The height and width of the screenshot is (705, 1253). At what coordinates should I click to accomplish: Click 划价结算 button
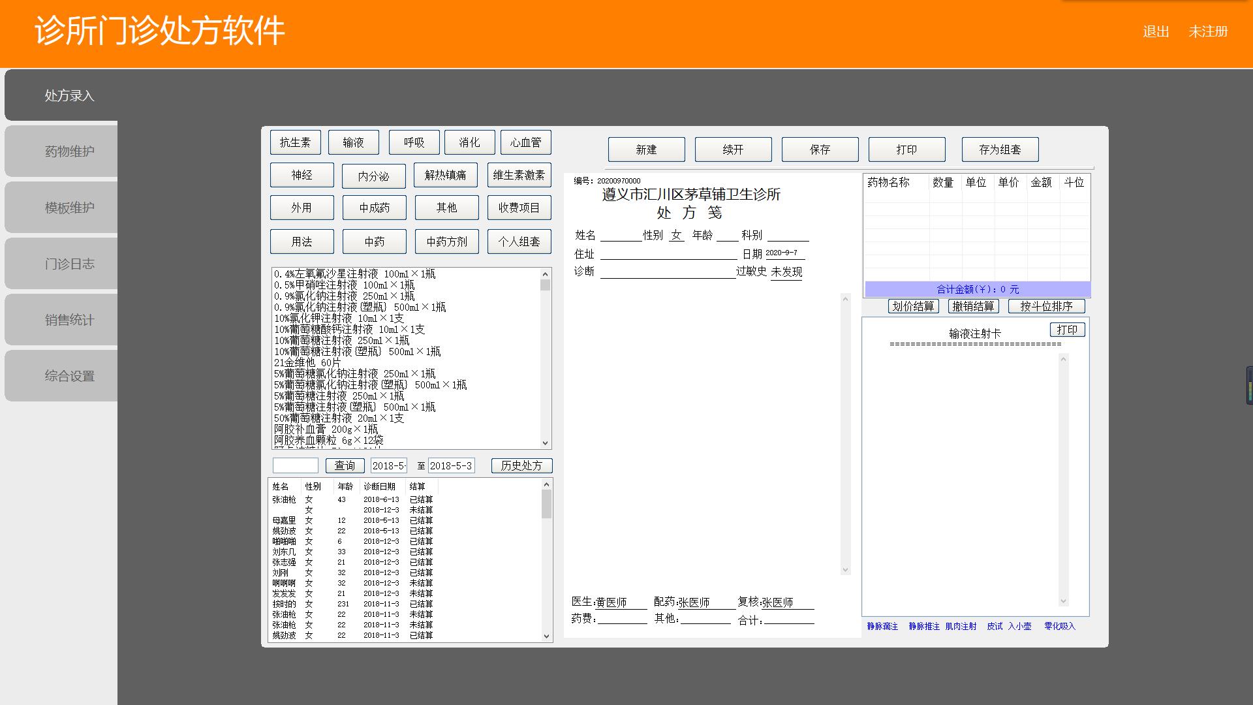pos(914,306)
